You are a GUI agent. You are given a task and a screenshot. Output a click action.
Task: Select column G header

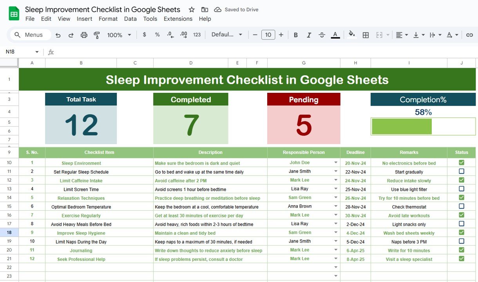(304, 63)
